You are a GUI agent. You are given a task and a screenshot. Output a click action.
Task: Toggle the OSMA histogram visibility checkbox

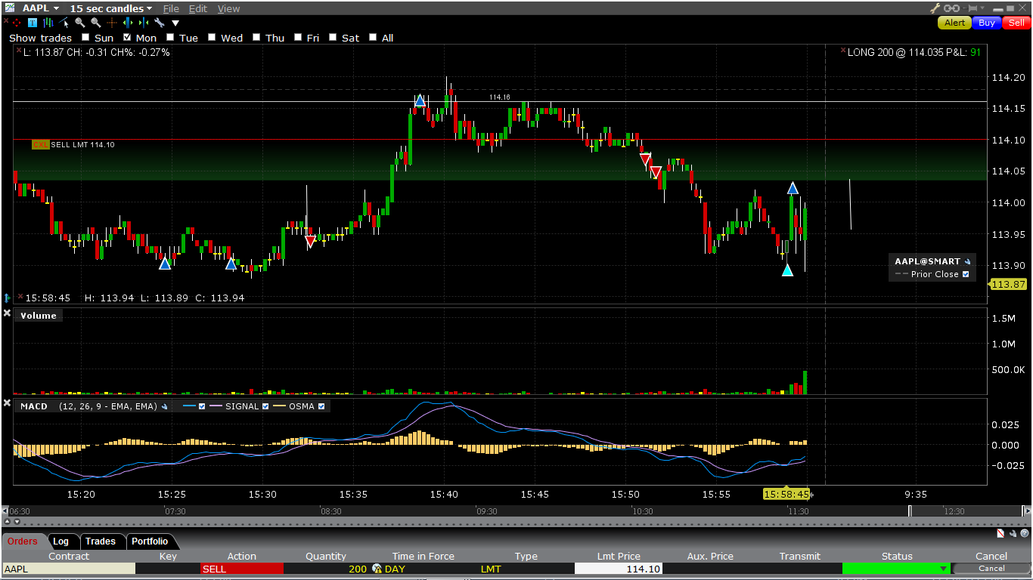pyautogui.click(x=321, y=406)
